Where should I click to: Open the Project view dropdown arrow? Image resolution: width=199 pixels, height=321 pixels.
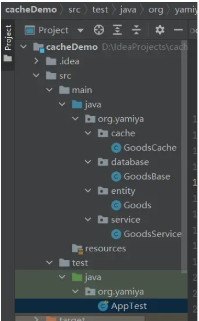pos(81,30)
